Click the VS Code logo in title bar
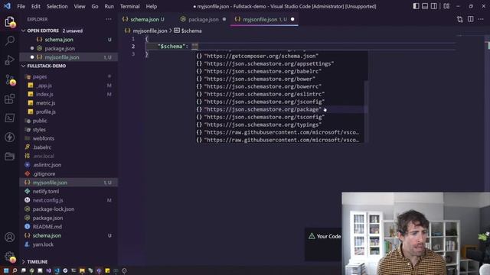490x275 pixels. pos(7,6)
